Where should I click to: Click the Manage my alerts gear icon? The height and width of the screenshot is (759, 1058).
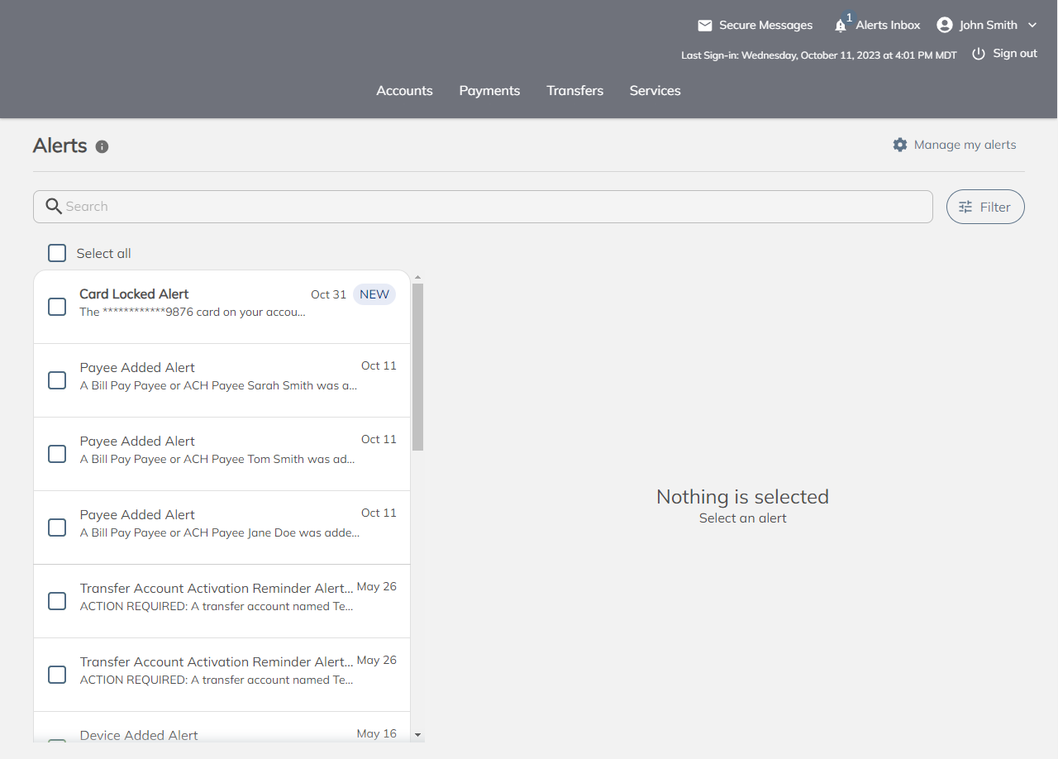[900, 145]
